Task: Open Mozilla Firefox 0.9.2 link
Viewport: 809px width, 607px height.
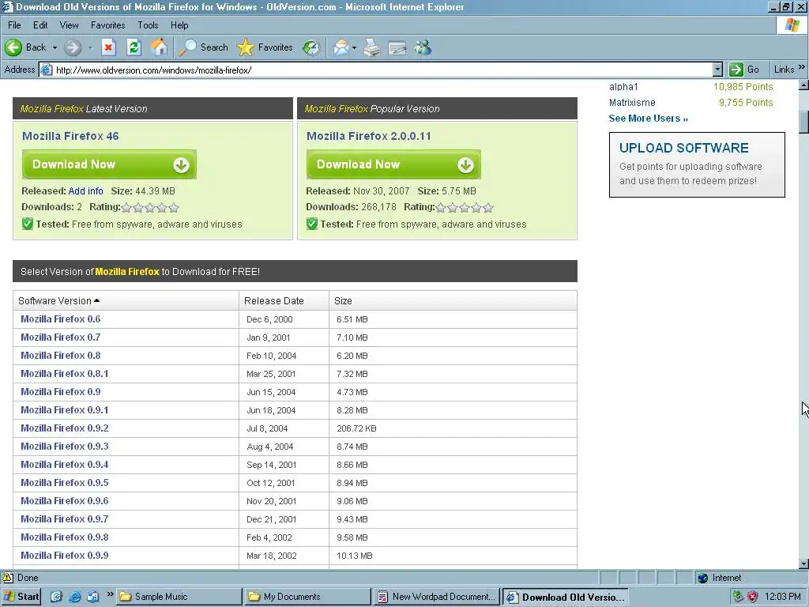Action: 65,428
